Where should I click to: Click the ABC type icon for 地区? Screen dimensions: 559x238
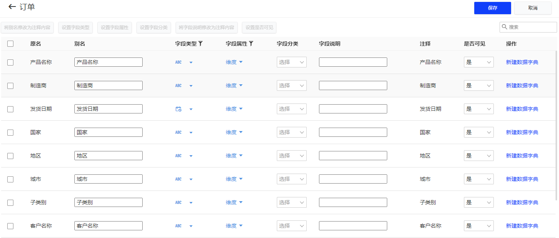pyautogui.click(x=178, y=156)
